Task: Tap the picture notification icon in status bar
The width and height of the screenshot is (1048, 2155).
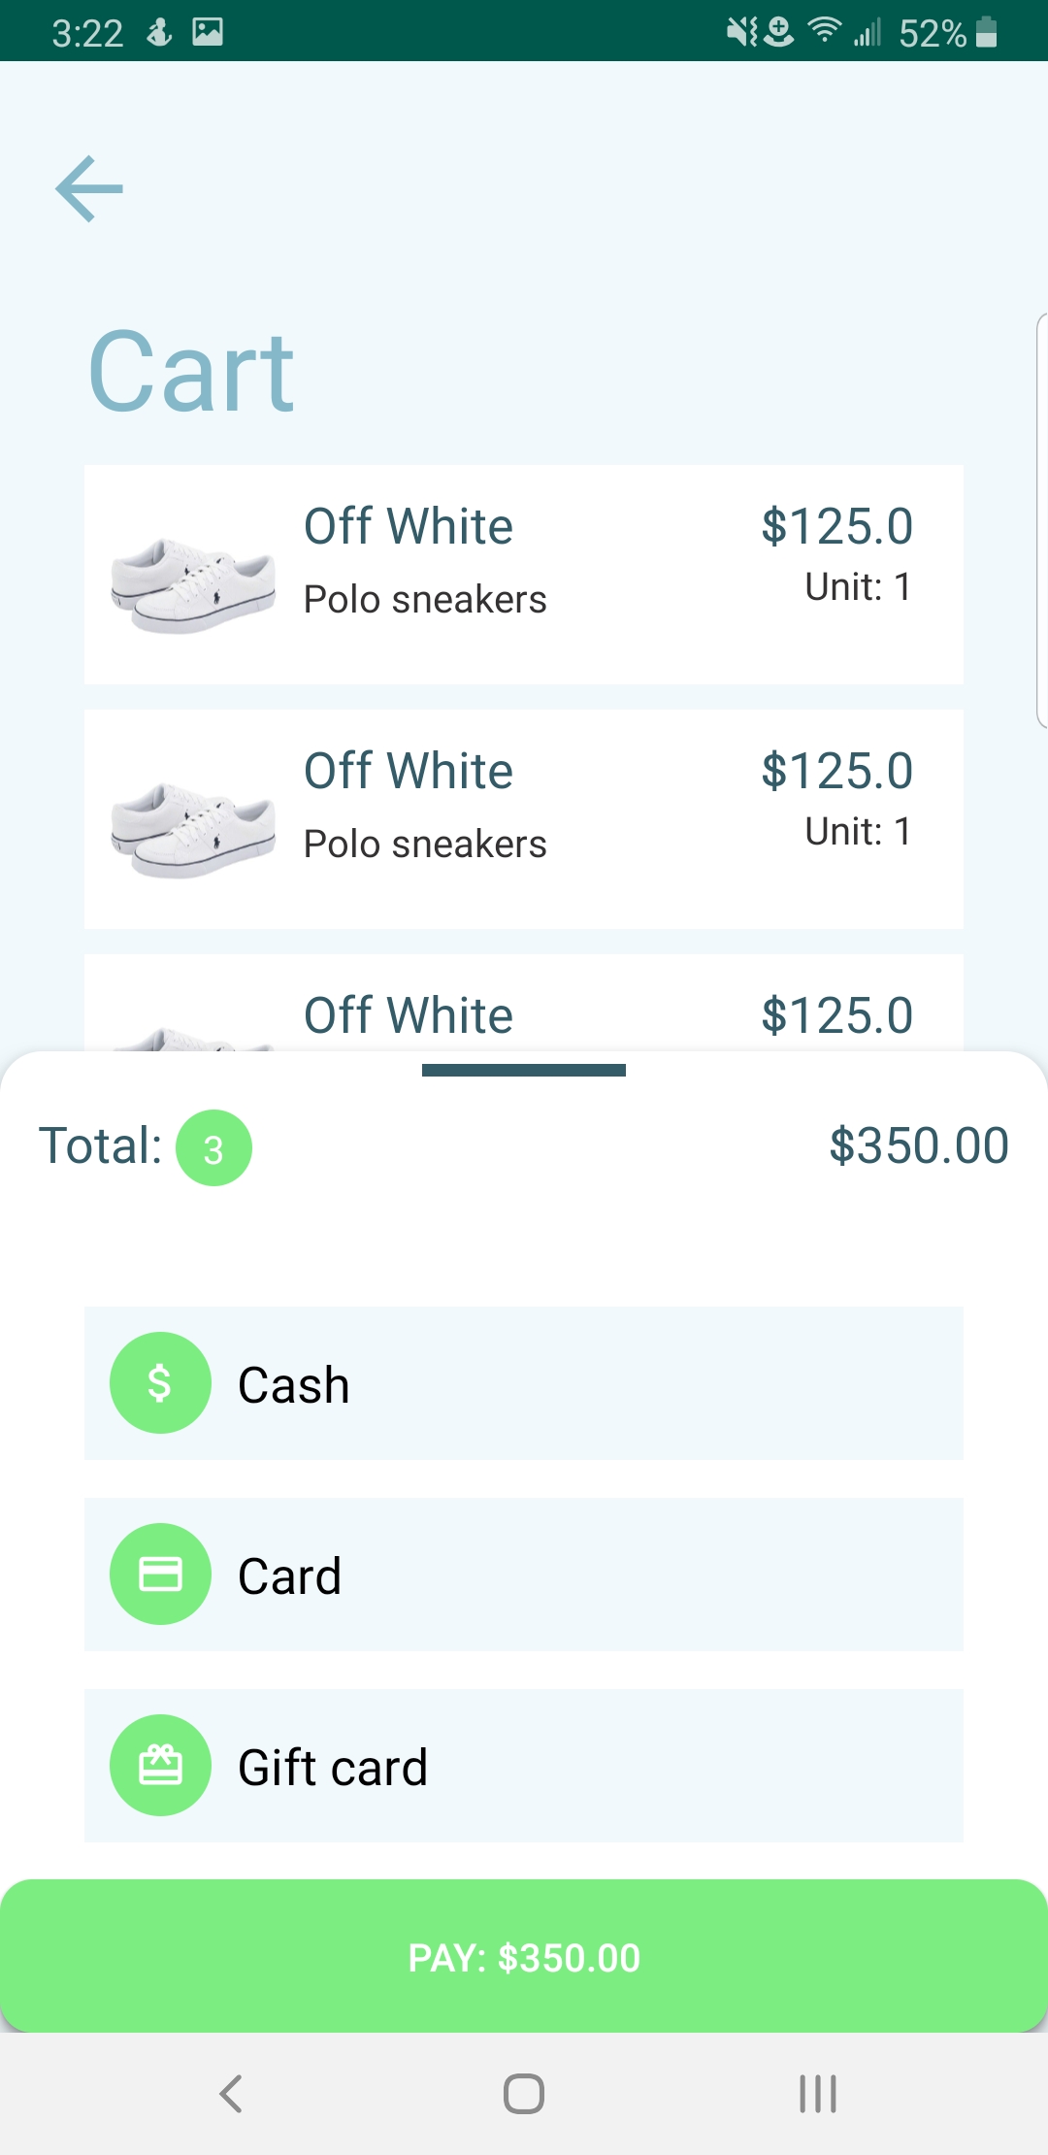Action: click(x=208, y=32)
